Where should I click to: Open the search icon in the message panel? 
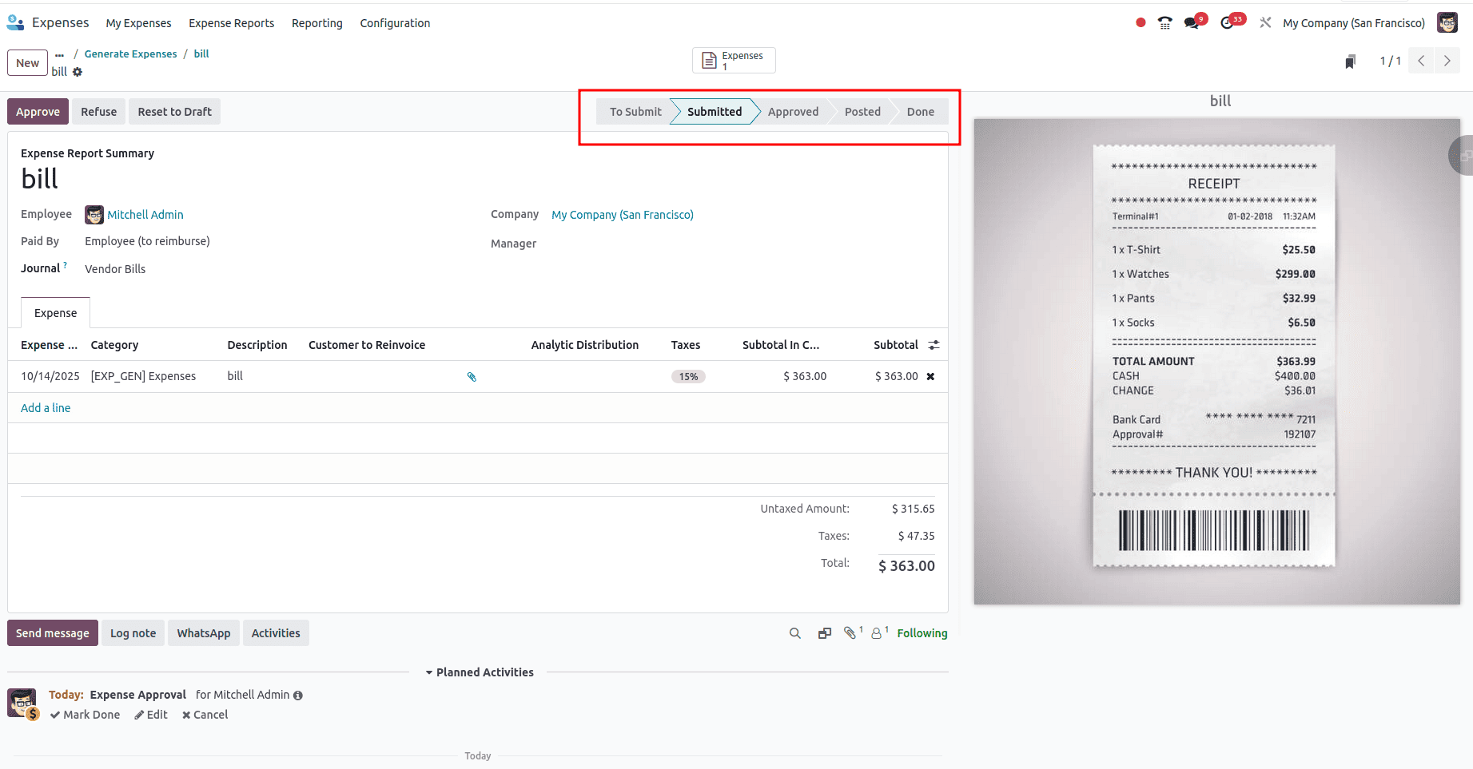794,632
